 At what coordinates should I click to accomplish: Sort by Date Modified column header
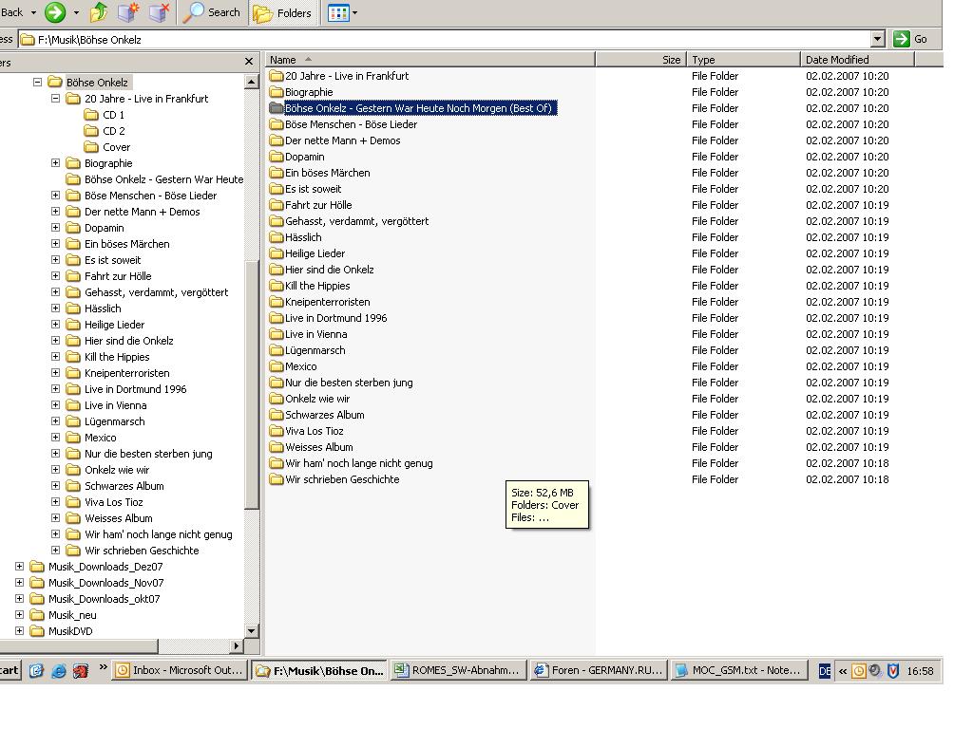857,60
